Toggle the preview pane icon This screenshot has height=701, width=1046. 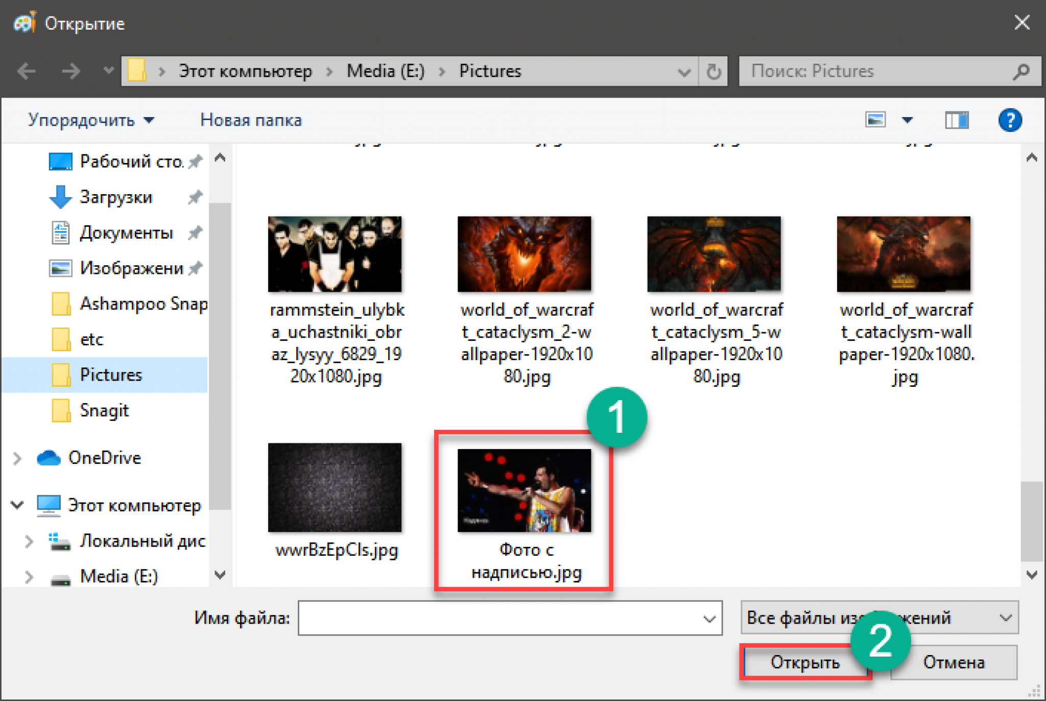956,121
